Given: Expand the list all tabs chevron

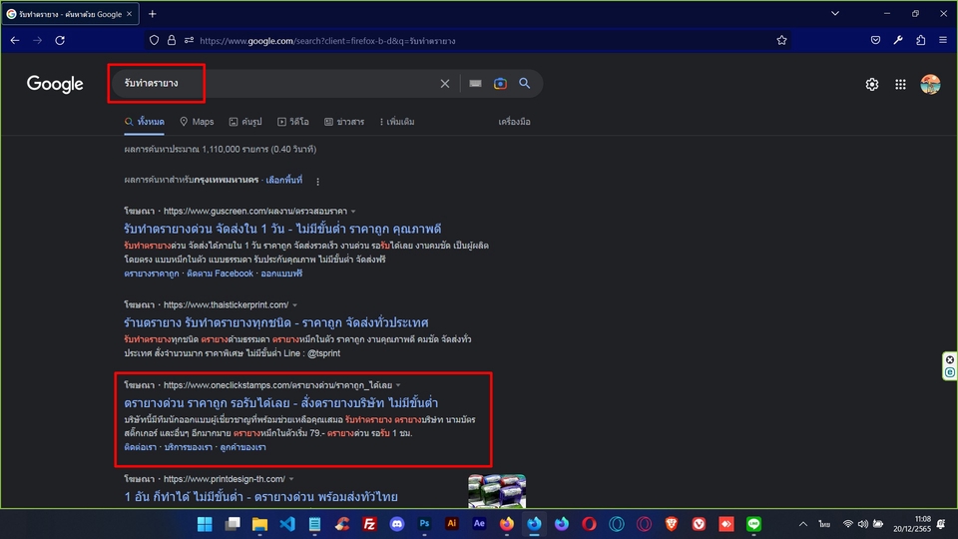Looking at the screenshot, I should click(835, 13).
